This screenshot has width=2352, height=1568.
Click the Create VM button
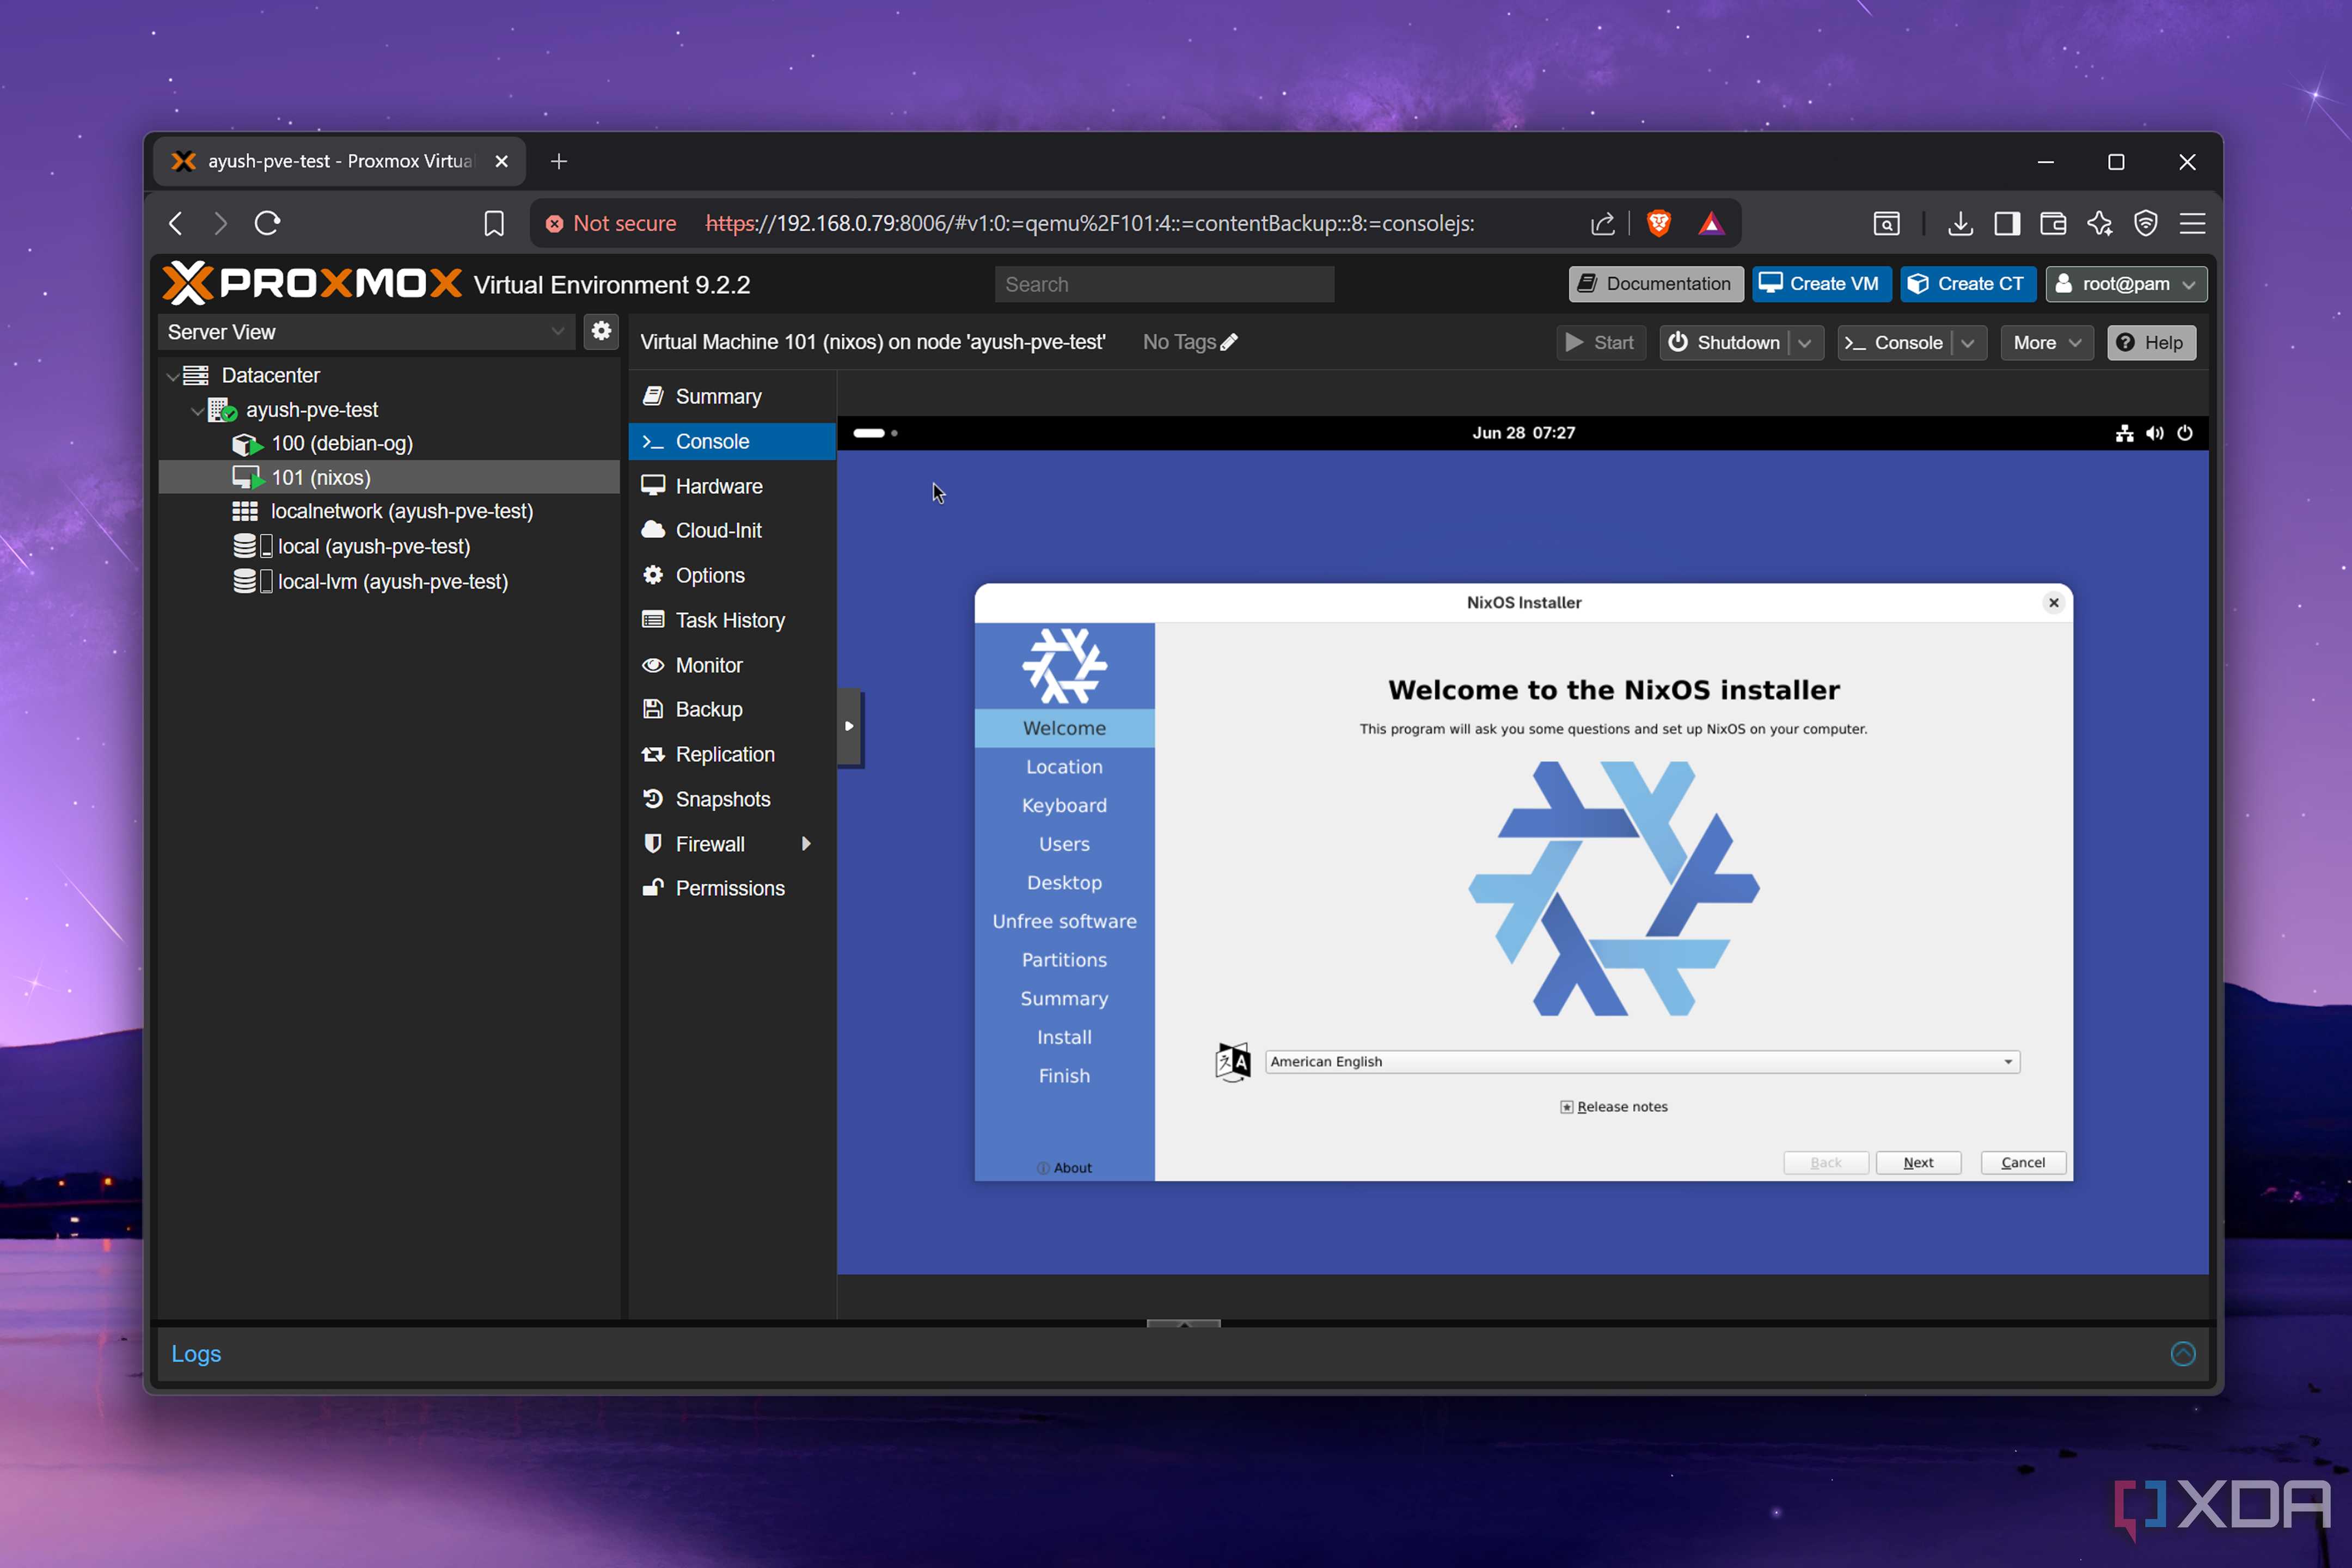pos(1821,284)
